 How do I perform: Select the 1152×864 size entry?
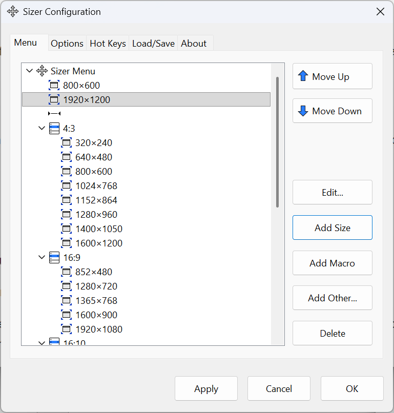(x=96, y=200)
